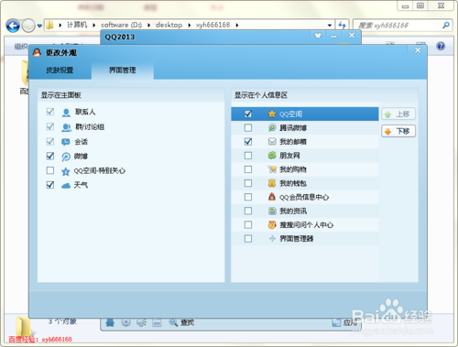Click the speaker icon in QQ2013 bottom bar
This screenshot has width=458, height=347.
click(141, 322)
